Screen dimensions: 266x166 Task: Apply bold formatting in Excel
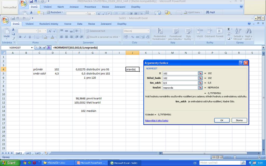tap(20, 37)
